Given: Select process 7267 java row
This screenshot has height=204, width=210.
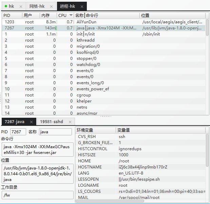Looking at the screenshot, I should [x=103, y=28].
